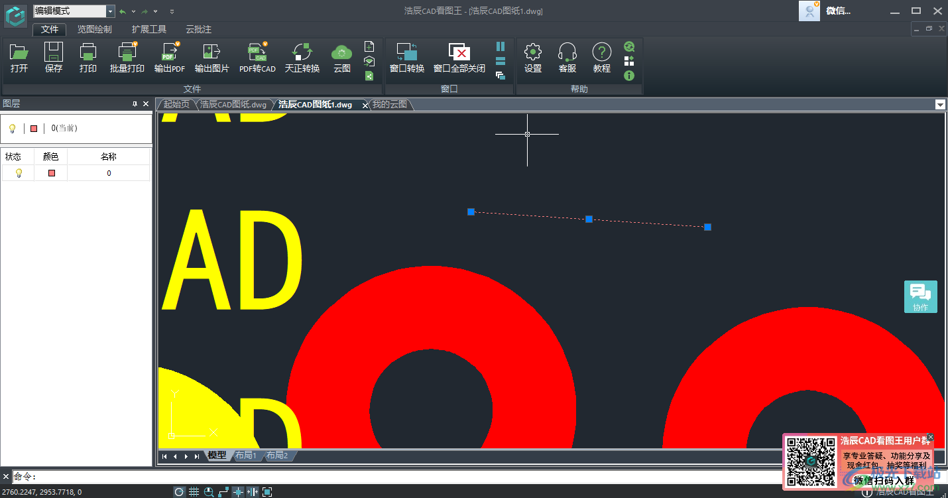Select the 布局1 layout tab
The height and width of the screenshot is (498, 948).
[246, 456]
